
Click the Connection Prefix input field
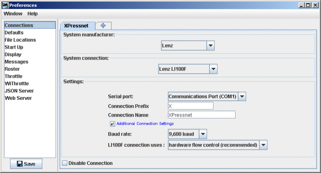click(x=191, y=106)
